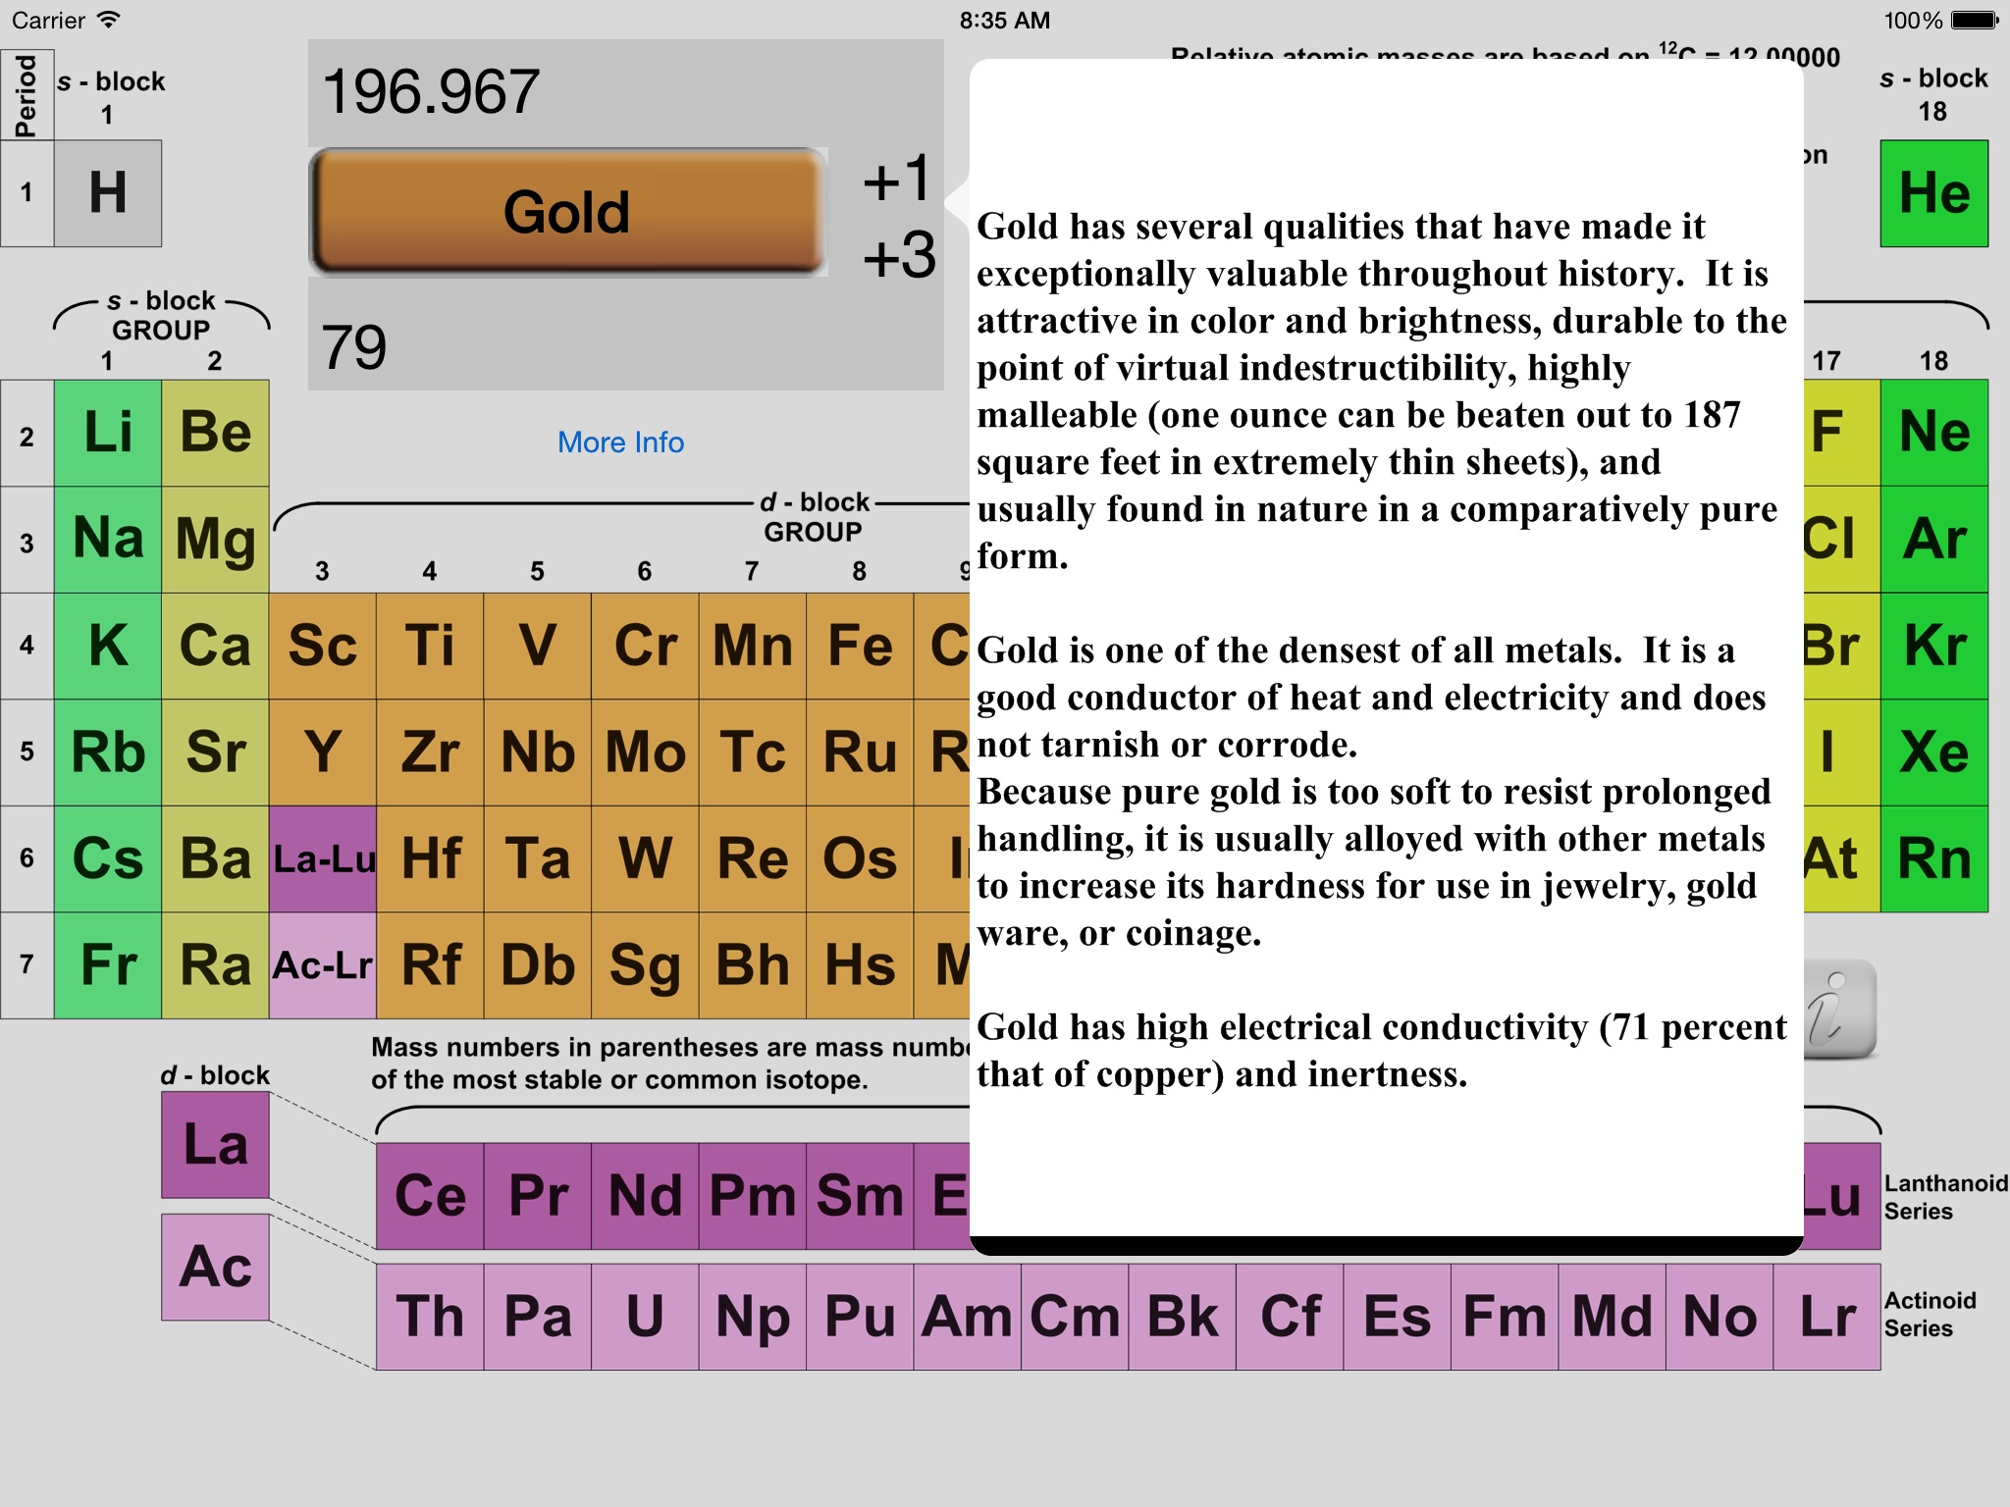The height and width of the screenshot is (1507, 2010).
Task: Tap the Gold element name button
Action: pyautogui.click(x=568, y=211)
